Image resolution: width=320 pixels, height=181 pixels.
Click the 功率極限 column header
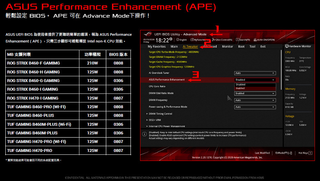point(93,54)
